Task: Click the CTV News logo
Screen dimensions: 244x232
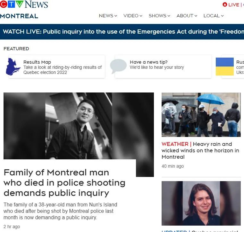Action: (x=24, y=4)
